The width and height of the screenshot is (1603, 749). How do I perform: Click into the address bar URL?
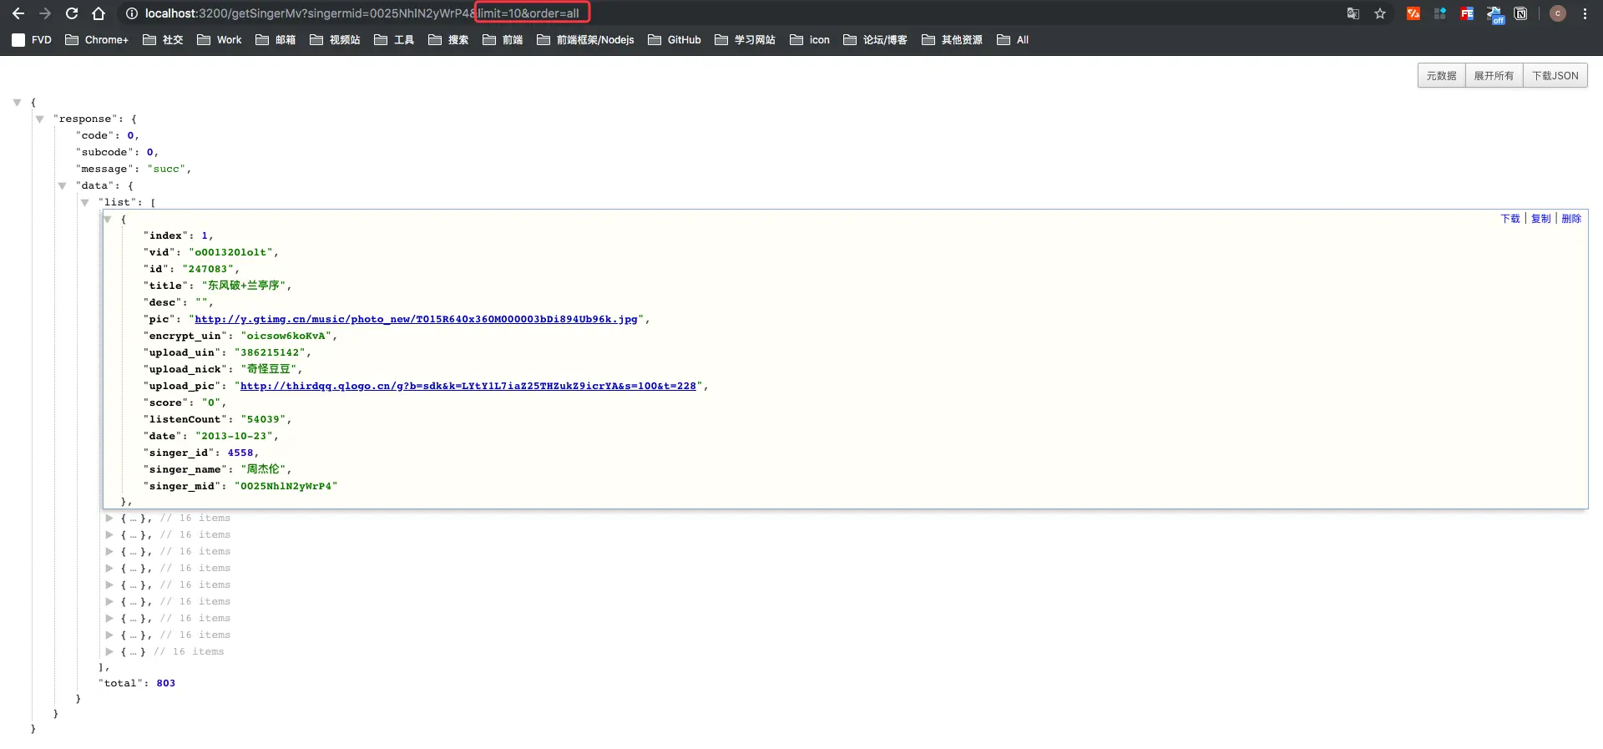(x=362, y=13)
